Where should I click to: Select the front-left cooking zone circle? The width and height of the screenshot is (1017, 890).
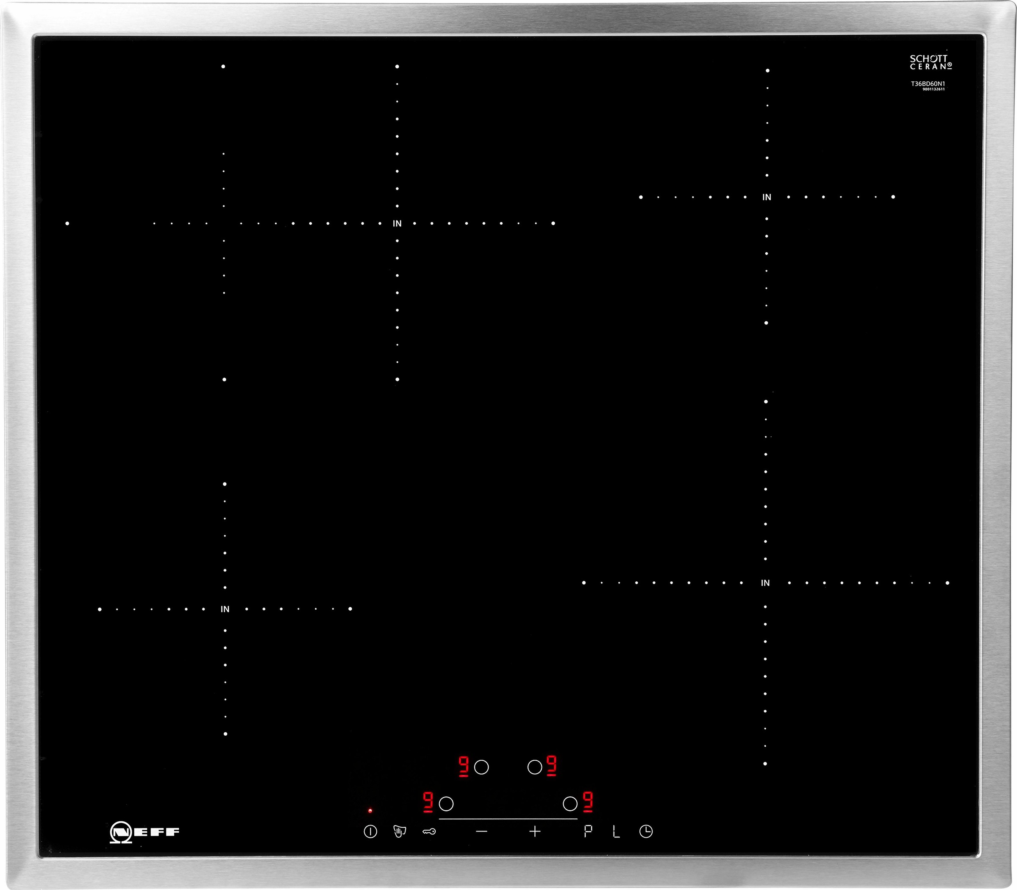pyautogui.click(x=446, y=804)
